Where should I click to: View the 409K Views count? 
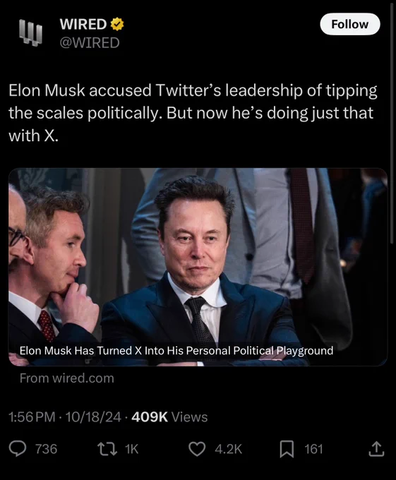click(x=169, y=417)
